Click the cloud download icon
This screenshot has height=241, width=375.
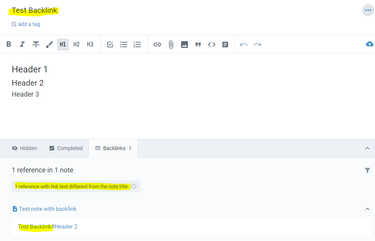click(370, 44)
